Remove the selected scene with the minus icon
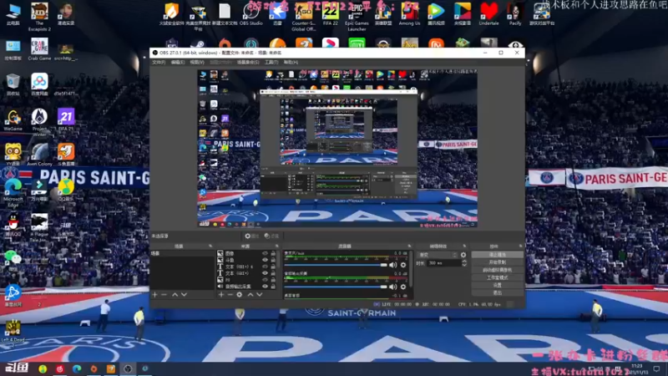The height and width of the screenshot is (376, 668). [164, 295]
